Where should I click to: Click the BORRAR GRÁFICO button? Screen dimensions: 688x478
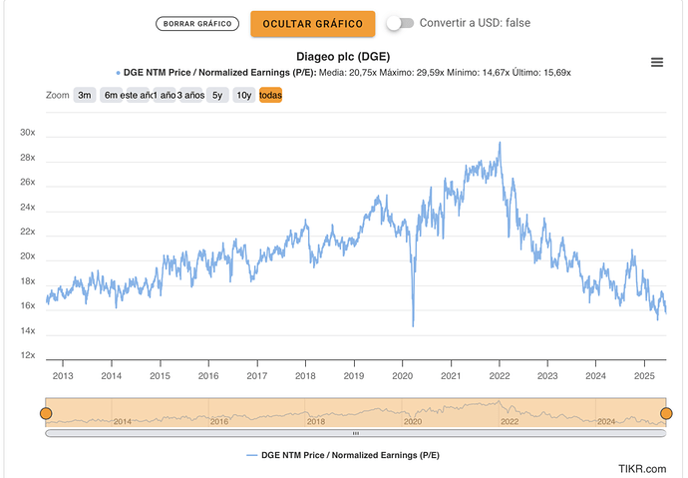(x=197, y=24)
